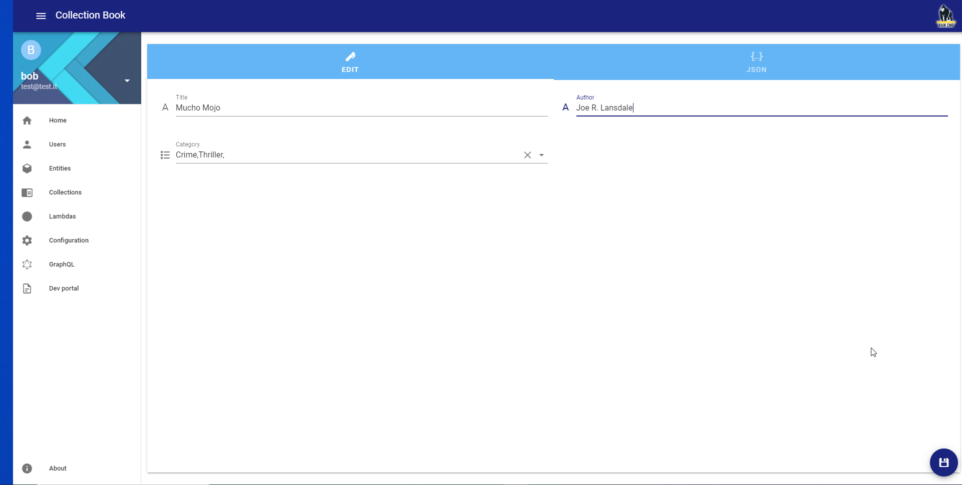Viewport: 962px width, 485px height.
Task: Expand the Category dropdown arrow
Action: coord(541,155)
